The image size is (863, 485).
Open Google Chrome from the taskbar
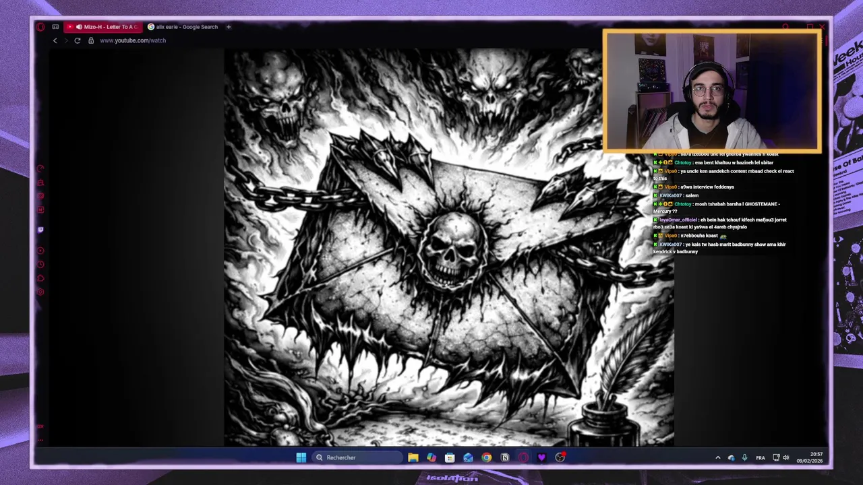tap(486, 457)
